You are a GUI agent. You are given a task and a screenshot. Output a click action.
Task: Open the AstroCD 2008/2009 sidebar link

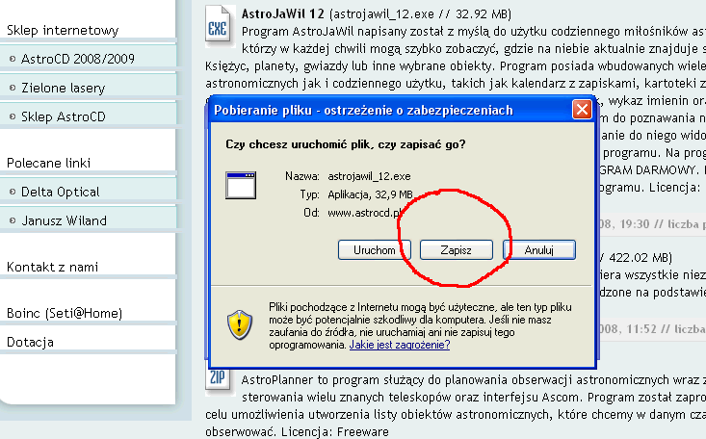coord(77,59)
